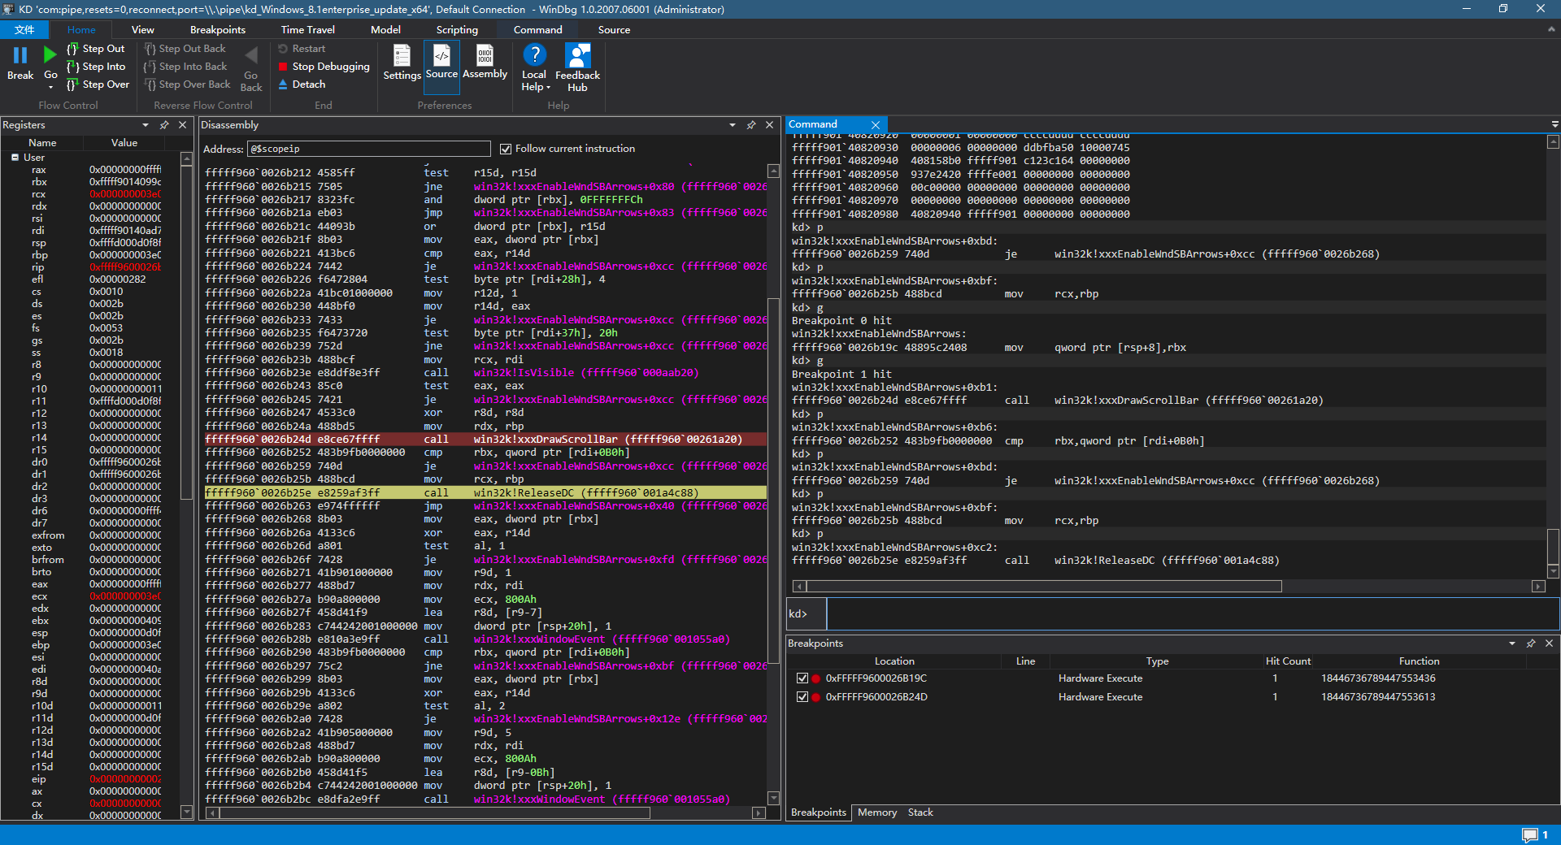Sort breakpoints by Location column
Viewport: 1561px width, 845px height.
[x=894, y=661]
